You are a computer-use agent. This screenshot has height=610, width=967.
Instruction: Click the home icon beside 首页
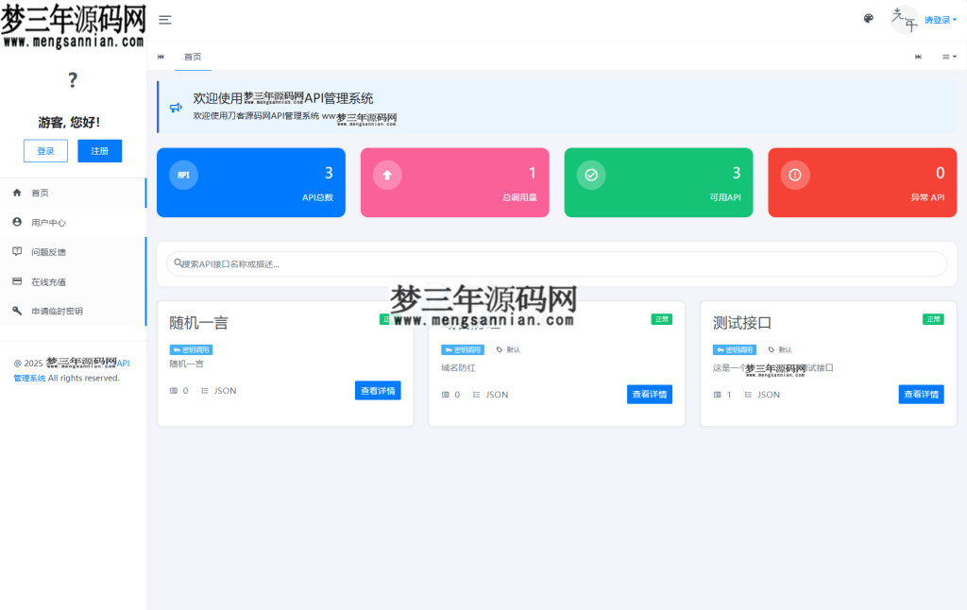coord(17,193)
